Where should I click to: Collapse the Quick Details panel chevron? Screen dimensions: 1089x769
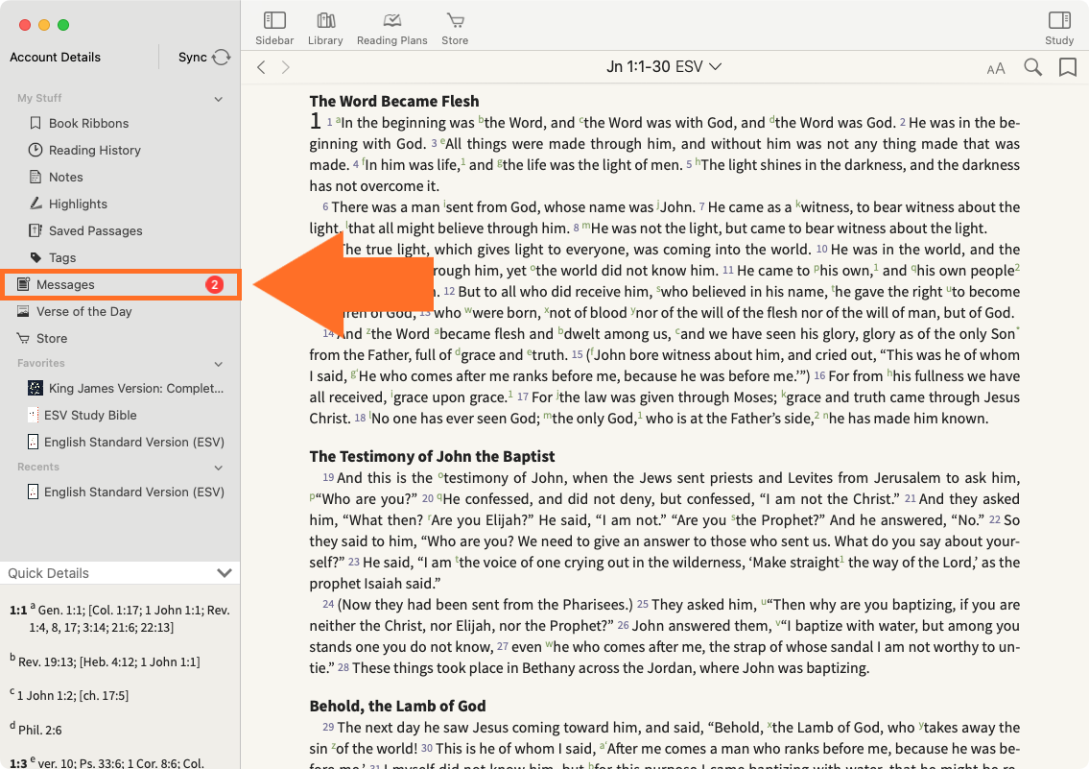[x=224, y=573]
